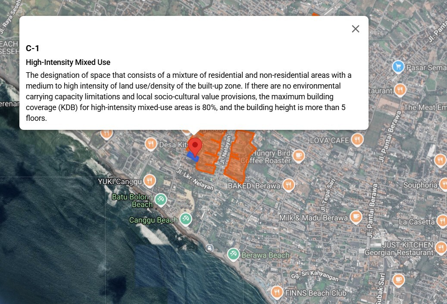Open the Canggu Beach marker icon

coord(186,219)
